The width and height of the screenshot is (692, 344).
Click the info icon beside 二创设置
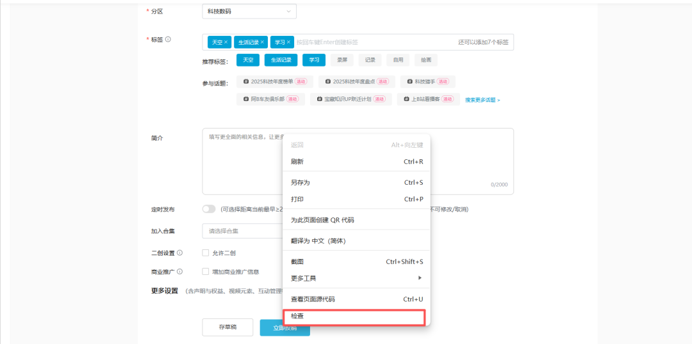tap(179, 253)
